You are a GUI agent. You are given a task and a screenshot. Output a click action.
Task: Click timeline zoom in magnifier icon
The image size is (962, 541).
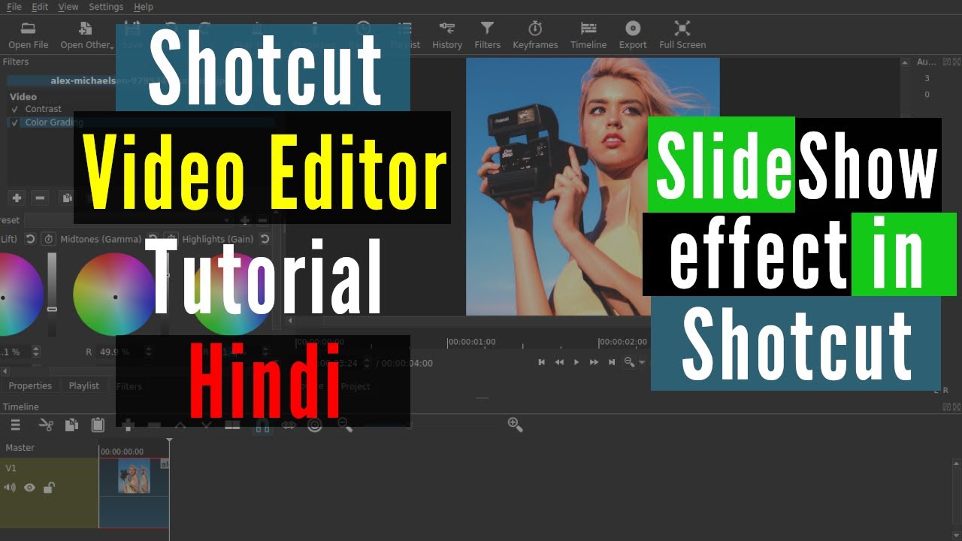point(515,425)
